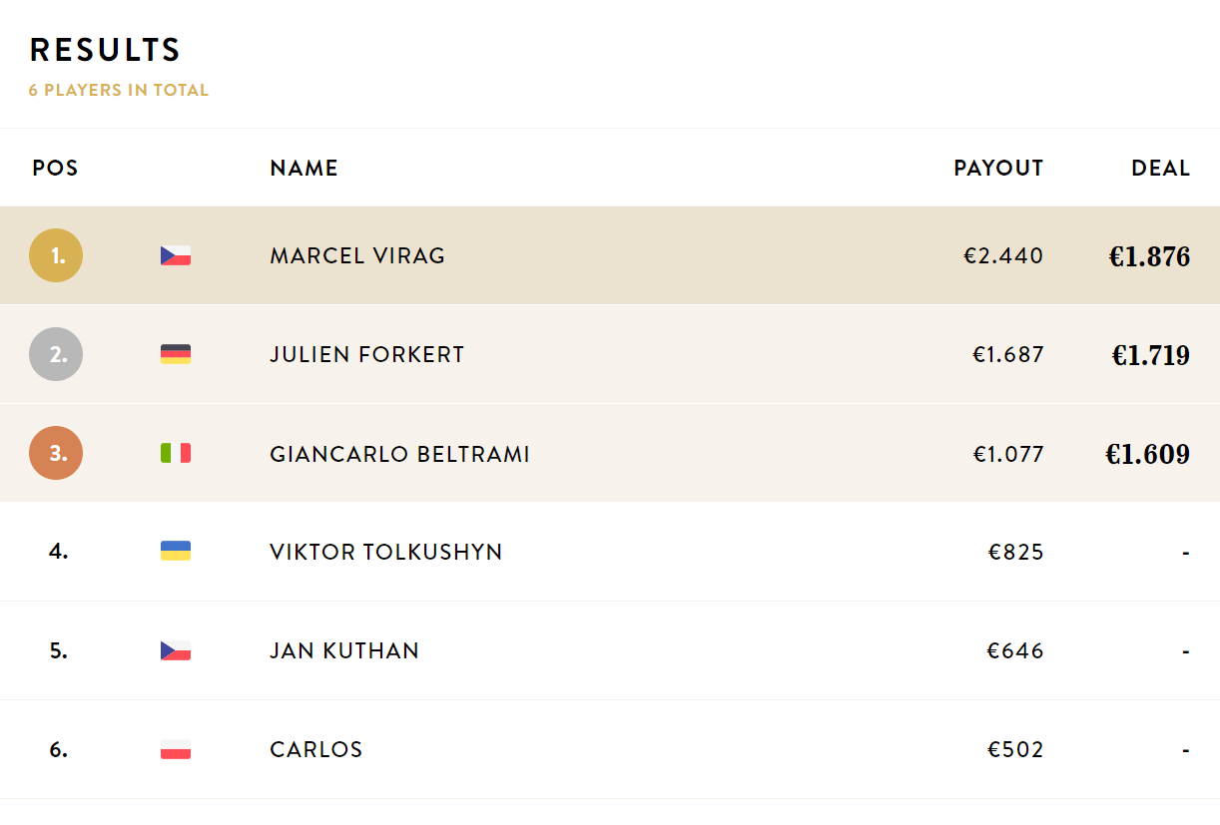Viewport: 1220px width, 825px height.
Task: Click Carlos's €502 payout
Action: coord(1015,750)
